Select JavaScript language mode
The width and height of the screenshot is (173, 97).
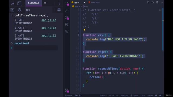pos(124,95)
